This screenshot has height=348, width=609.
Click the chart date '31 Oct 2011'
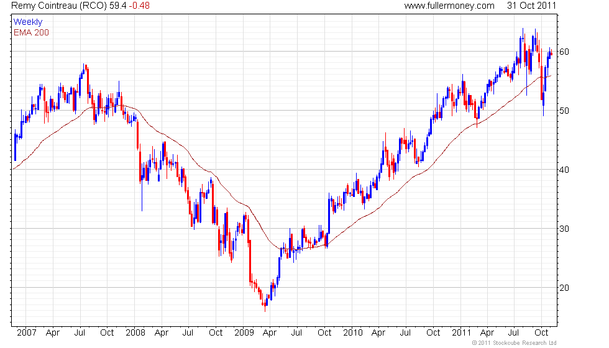coord(531,6)
